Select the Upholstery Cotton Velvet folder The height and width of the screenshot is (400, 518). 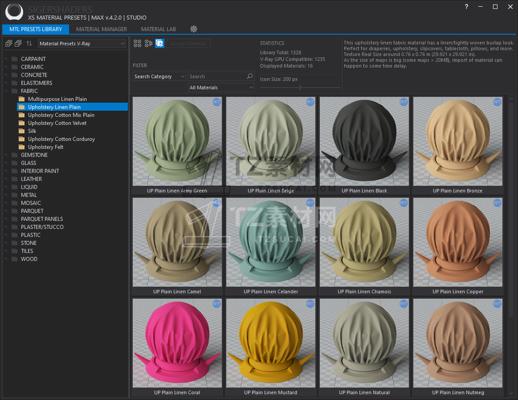click(x=57, y=123)
